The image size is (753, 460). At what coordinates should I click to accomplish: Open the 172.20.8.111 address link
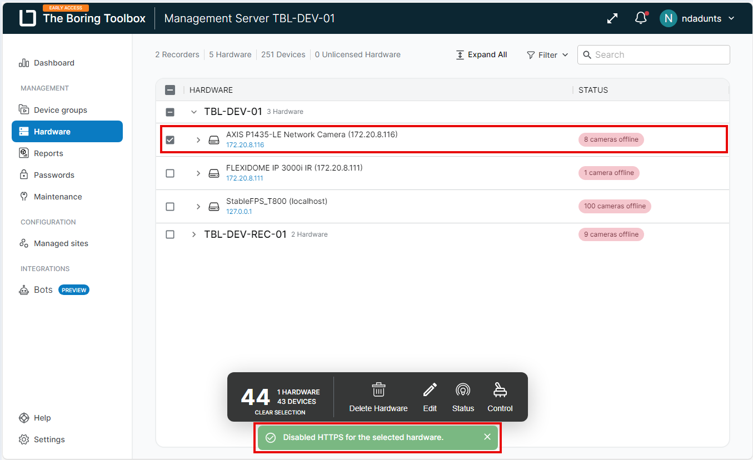coord(245,178)
